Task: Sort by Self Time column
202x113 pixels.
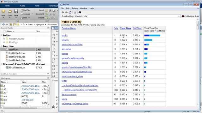Action: point(137,28)
